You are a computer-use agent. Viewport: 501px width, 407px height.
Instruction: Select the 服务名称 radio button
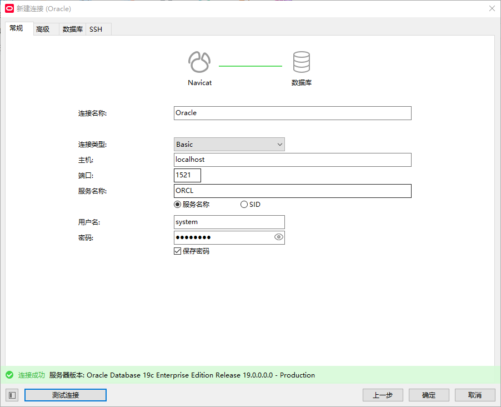[177, 205]
